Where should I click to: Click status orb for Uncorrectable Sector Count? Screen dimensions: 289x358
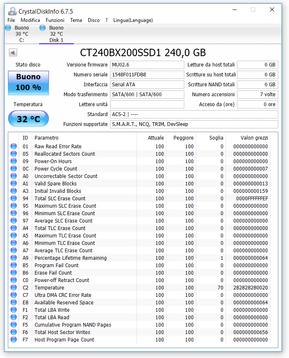[14, 176]
